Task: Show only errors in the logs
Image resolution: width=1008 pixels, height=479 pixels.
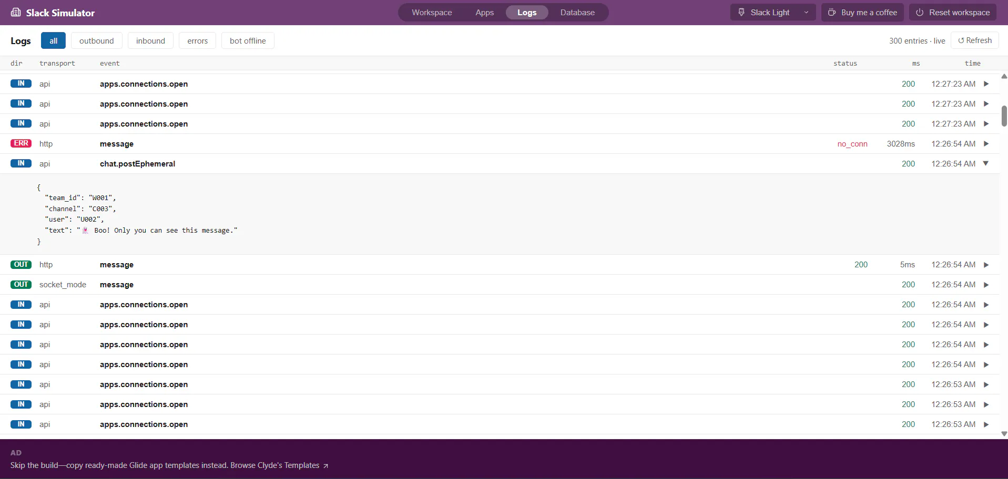Action: [198, 40]
